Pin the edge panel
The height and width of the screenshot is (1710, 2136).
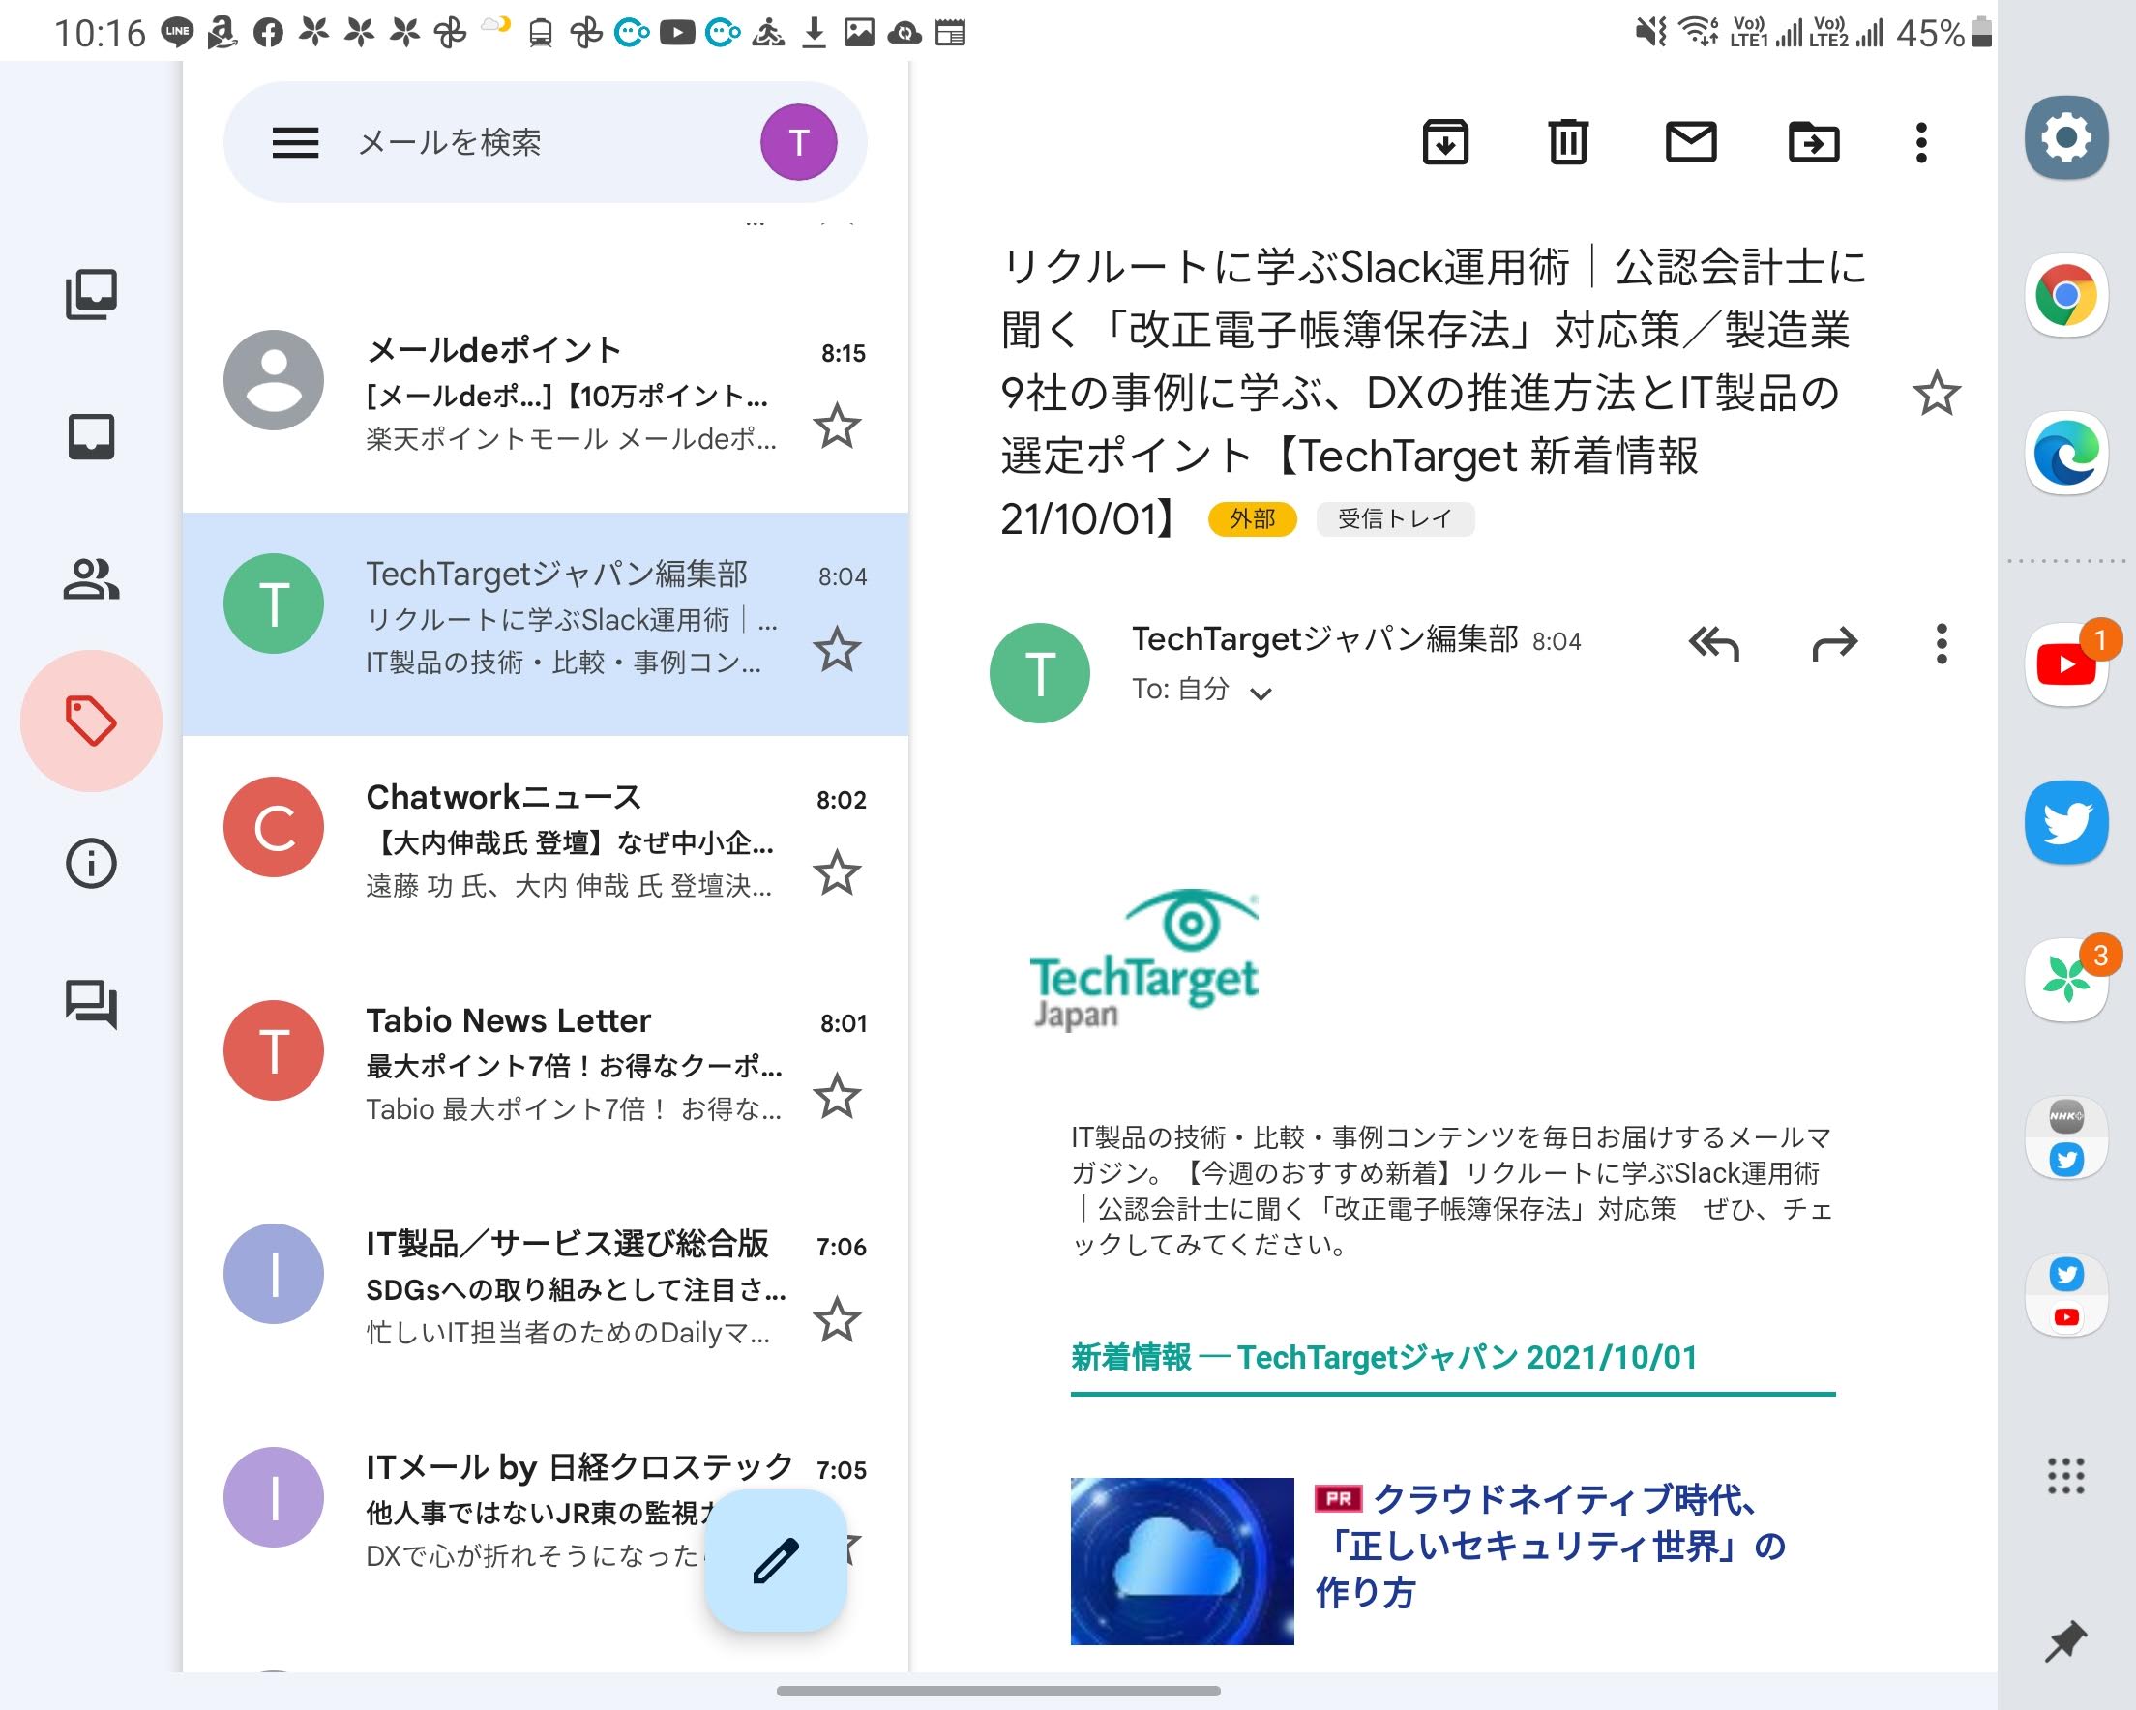2065,1641
